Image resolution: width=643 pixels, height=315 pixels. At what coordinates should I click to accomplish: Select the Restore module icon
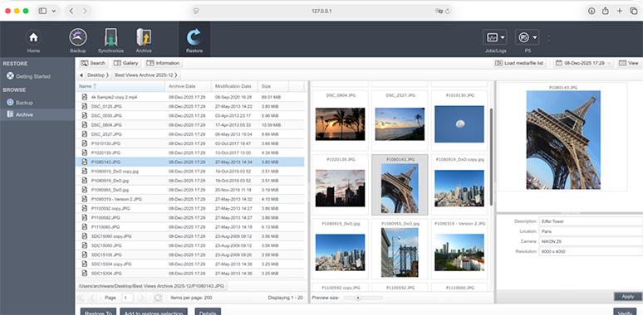194,37
